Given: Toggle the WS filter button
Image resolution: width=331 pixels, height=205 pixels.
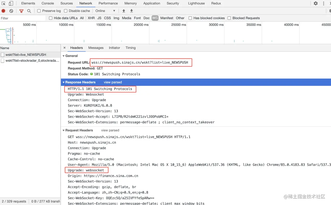Looking at the screenshot, I should [x=155, y=18].
